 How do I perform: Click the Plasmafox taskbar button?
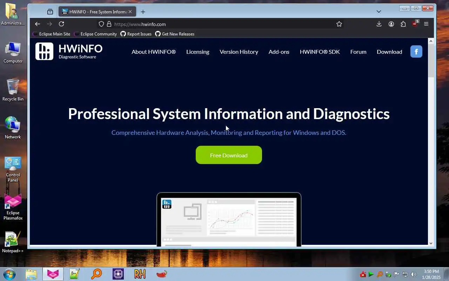53,274
